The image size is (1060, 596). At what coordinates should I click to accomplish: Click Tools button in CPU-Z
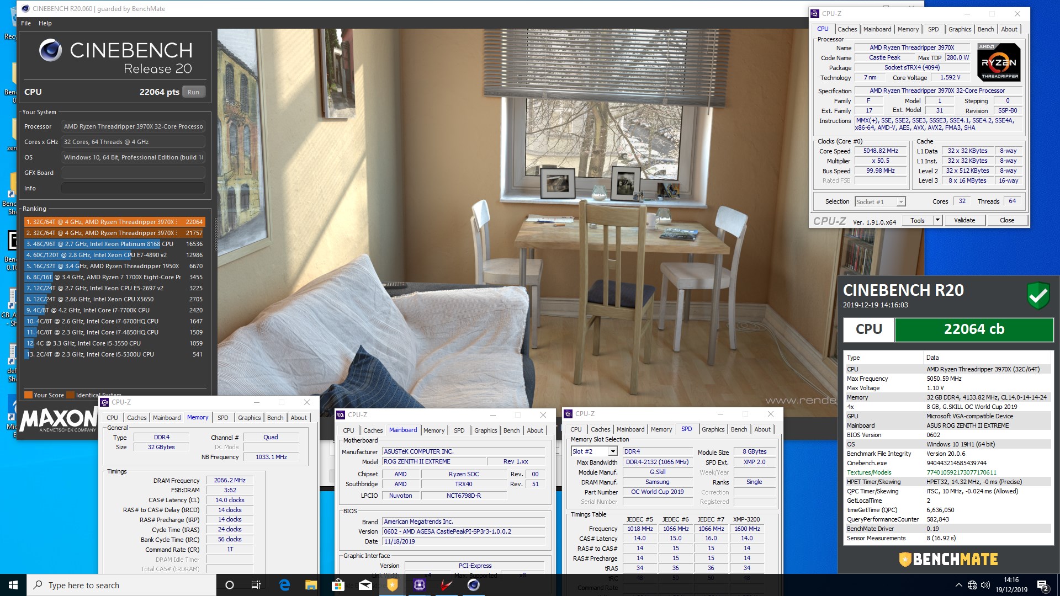917,220
